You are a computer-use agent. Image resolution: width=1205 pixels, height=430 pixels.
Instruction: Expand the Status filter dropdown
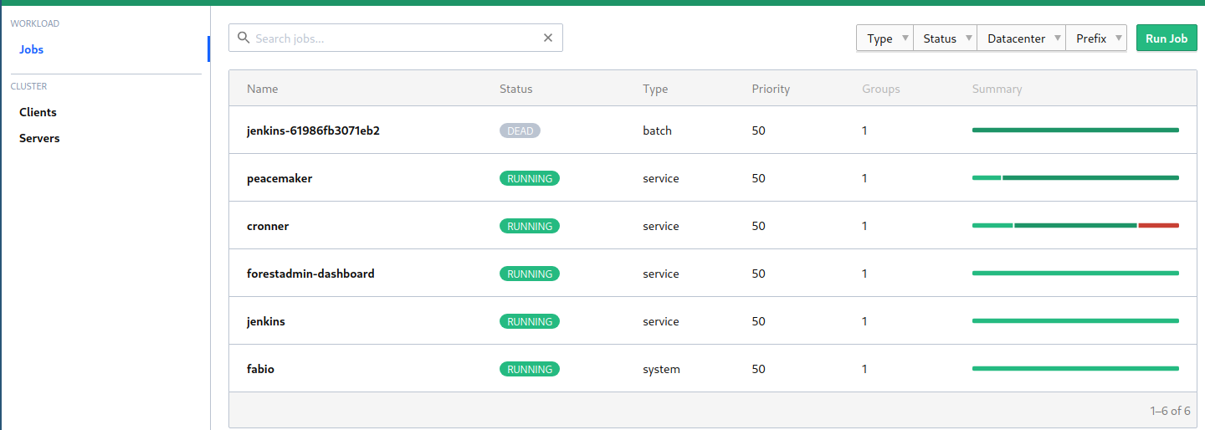pyautogui.click(x=945, y=38)
